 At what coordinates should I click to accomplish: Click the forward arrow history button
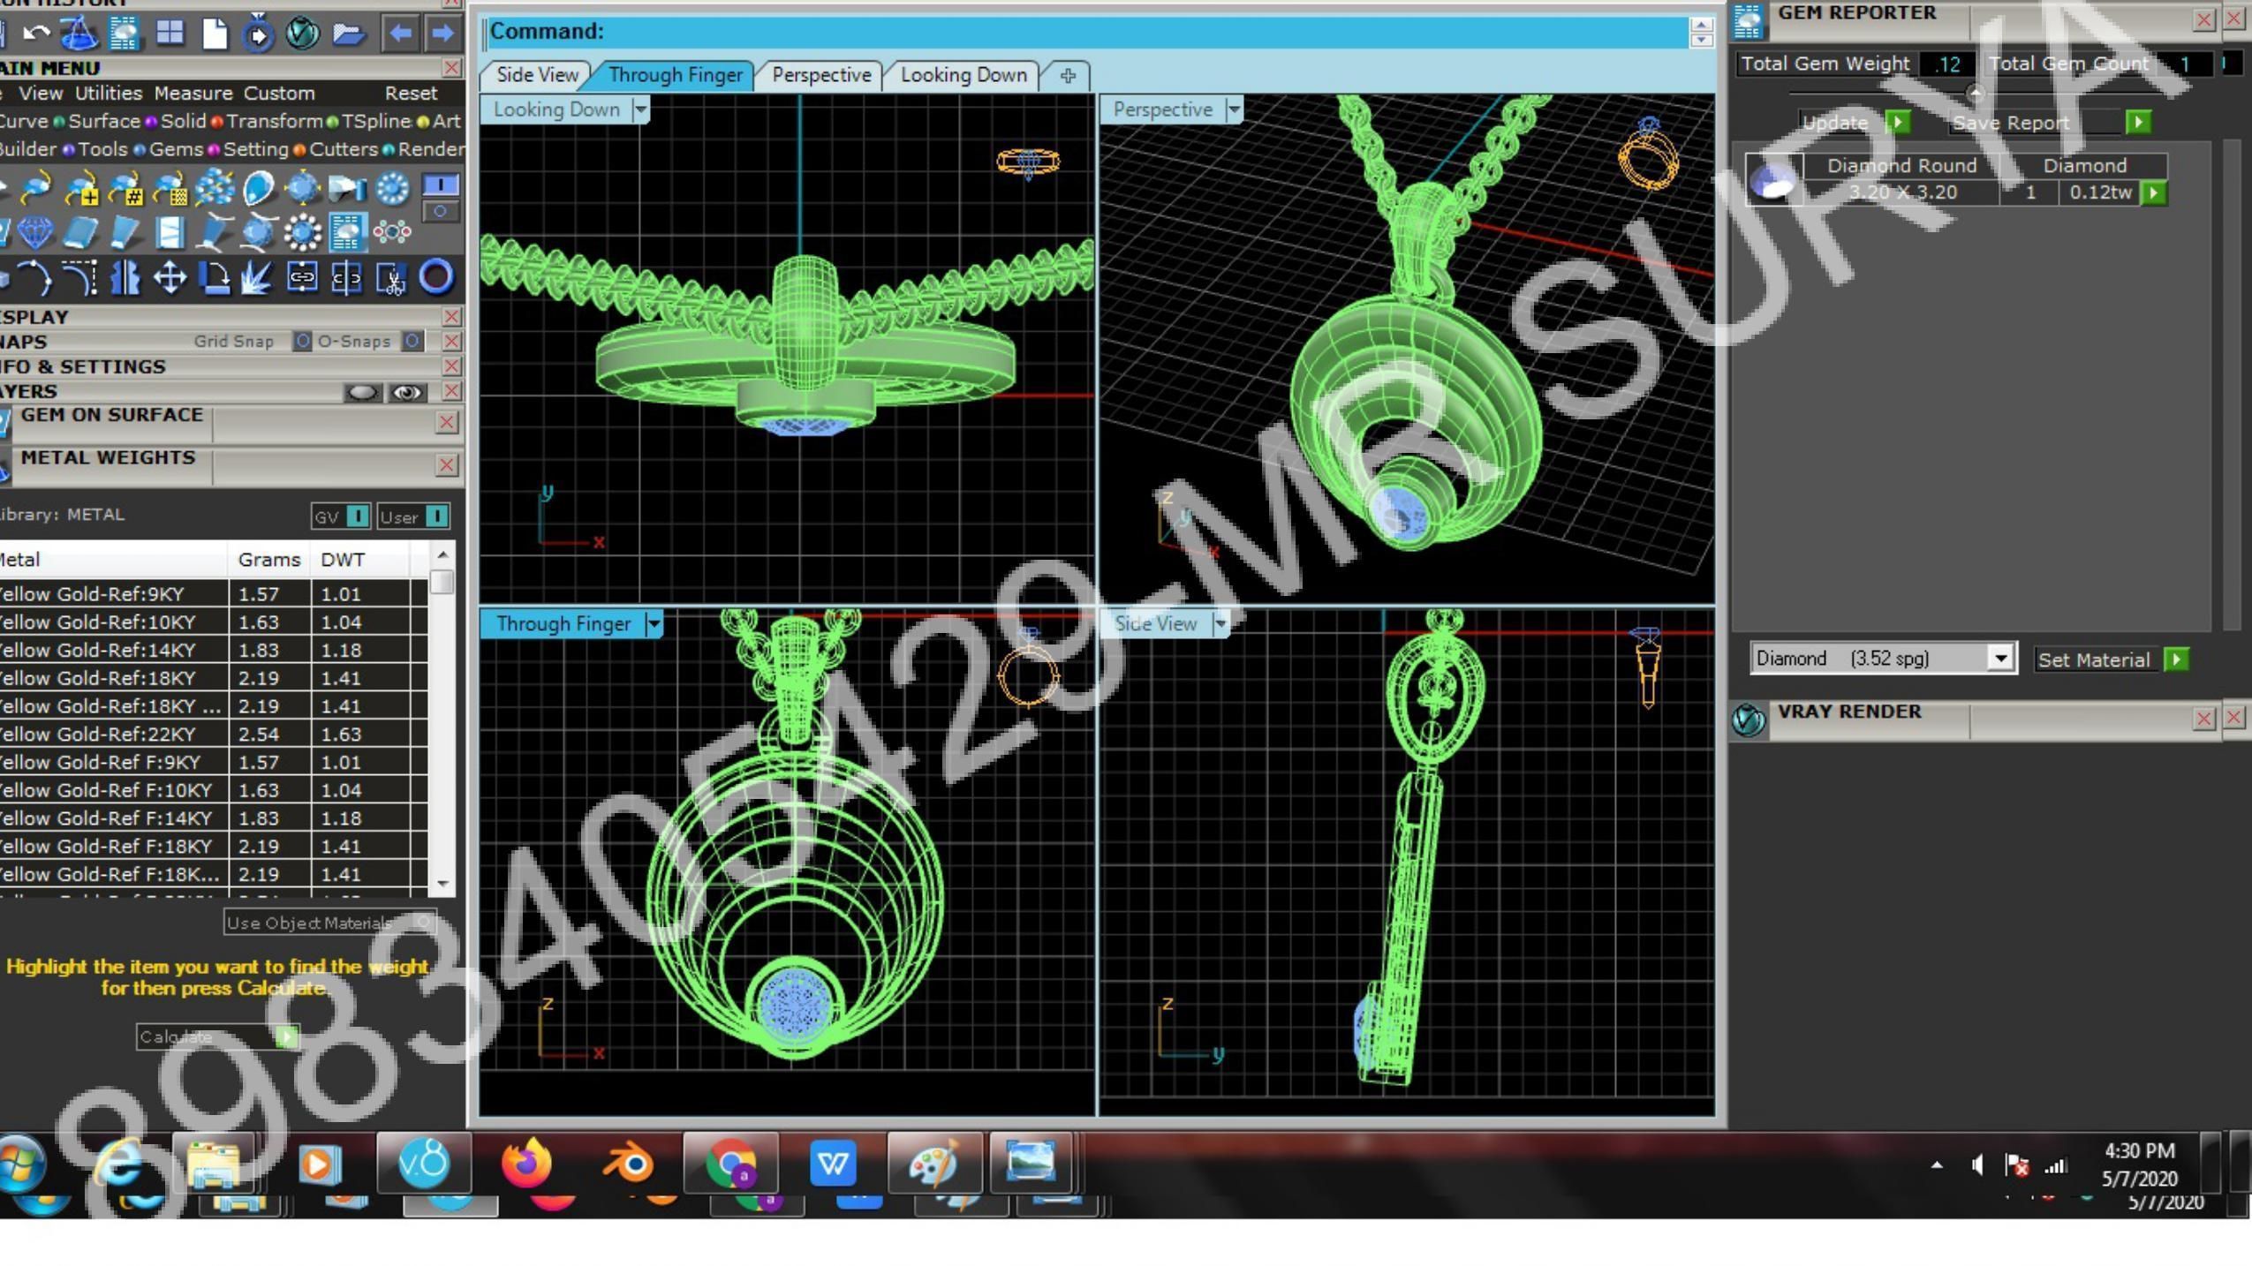click(442, 34)
